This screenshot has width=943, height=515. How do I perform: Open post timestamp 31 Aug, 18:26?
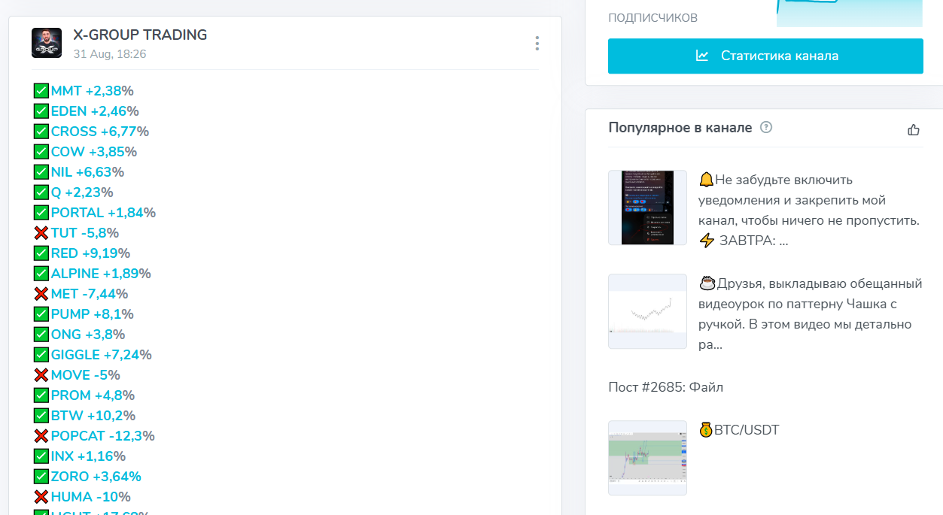pyautogui.click(x=110, y=54)
